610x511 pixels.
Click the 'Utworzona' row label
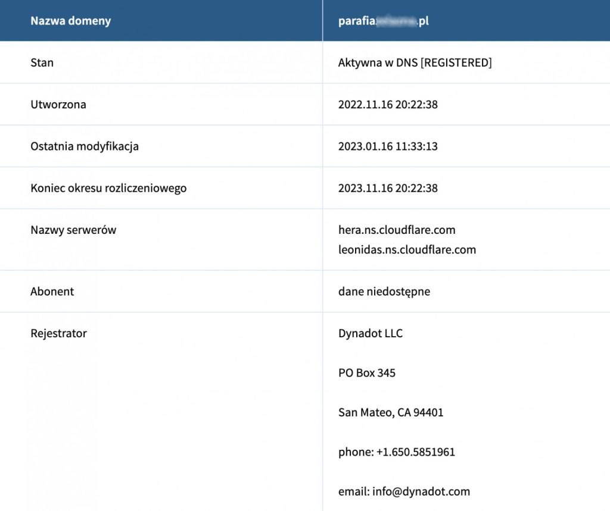[x=58, y=105]
